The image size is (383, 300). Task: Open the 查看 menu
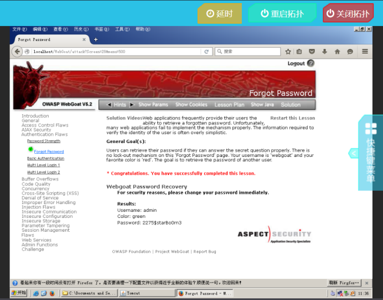click(x=60, y=29)
